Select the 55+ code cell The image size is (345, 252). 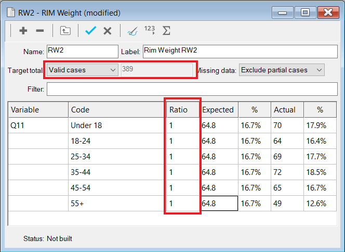click(117, 203)
